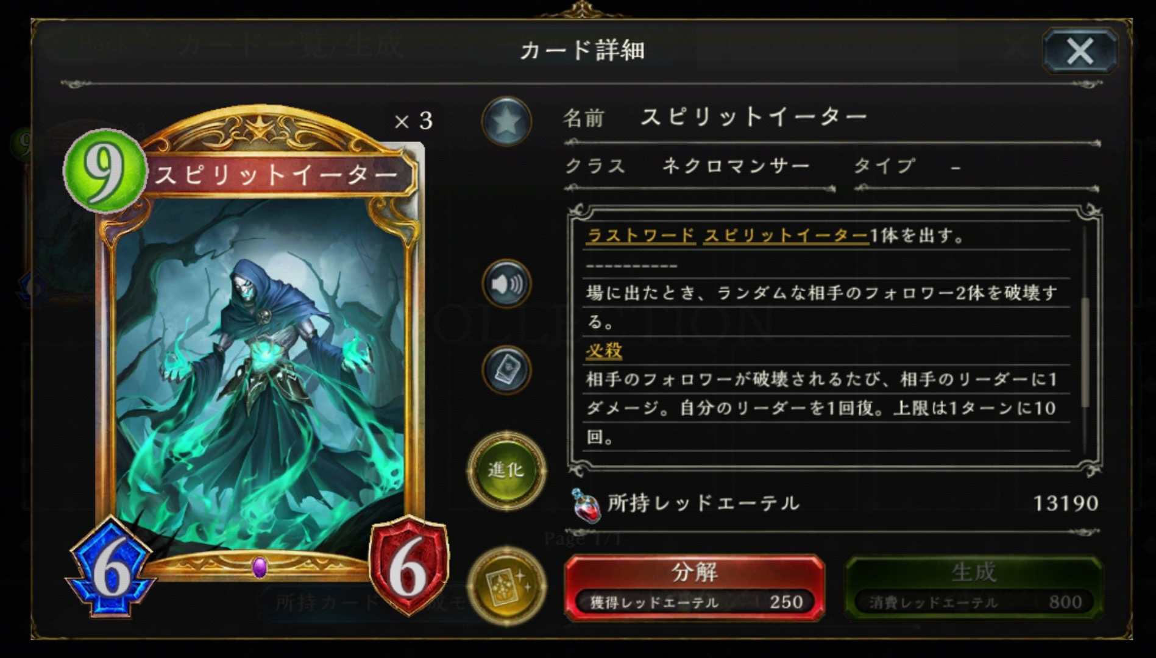Click the card name banner on card

click(277, 175)
